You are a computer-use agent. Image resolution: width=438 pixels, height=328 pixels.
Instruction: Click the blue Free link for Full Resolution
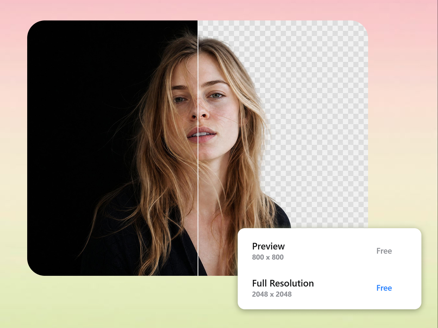384,288
